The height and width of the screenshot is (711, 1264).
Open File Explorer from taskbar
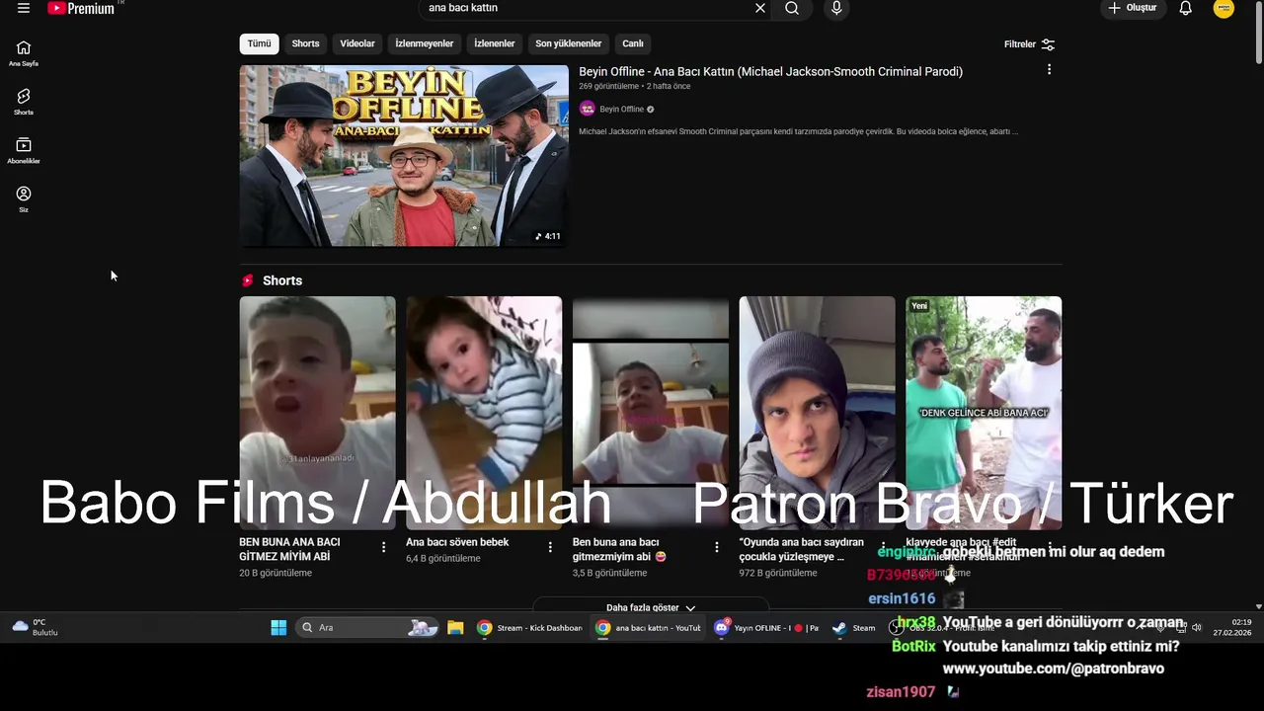coord(455,627)
